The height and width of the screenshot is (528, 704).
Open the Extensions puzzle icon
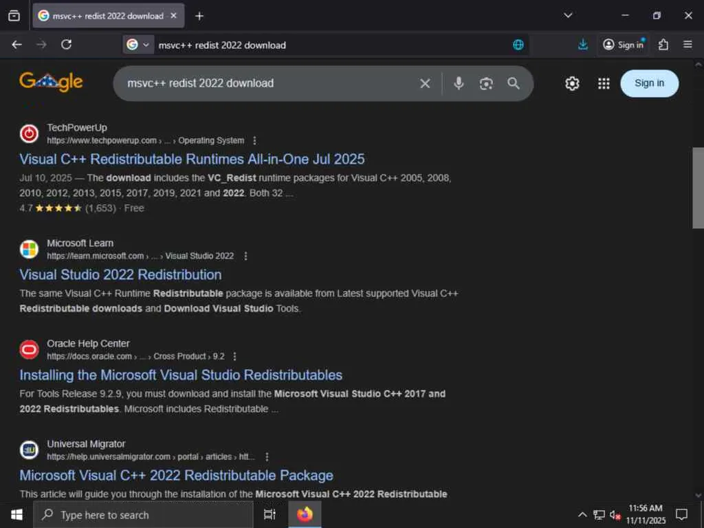(x=663, y=45)
